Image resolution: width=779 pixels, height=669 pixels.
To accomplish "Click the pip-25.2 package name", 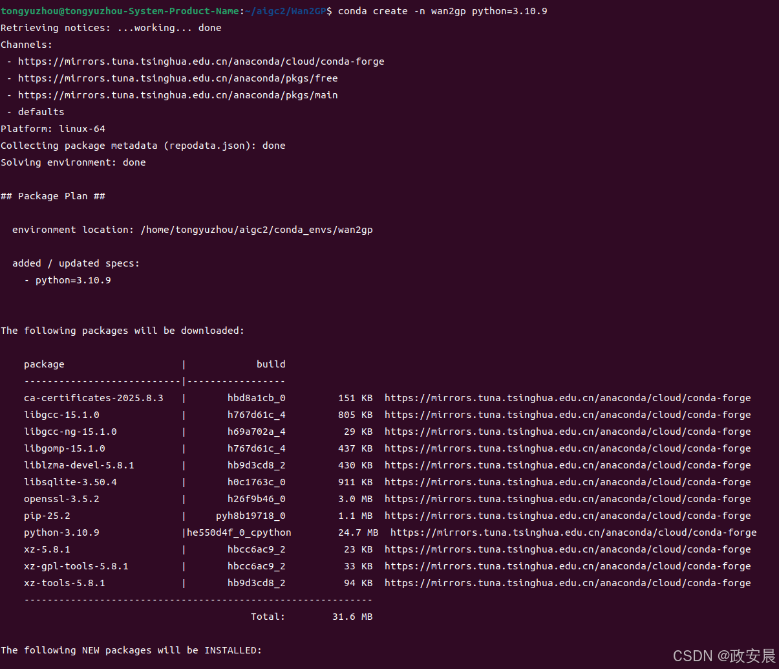I will click(47, 516).
